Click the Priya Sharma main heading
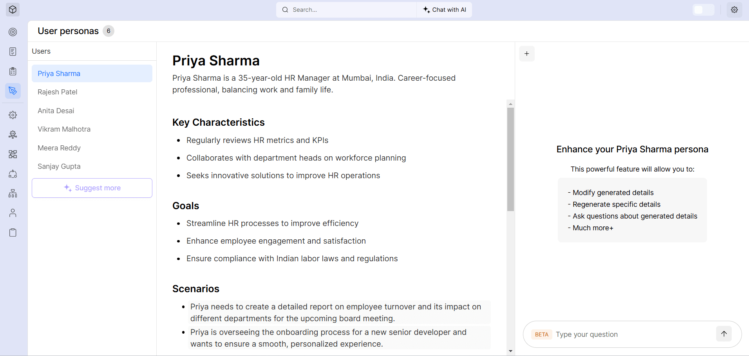This screenshot has height=356, width=749. [x=216, y=61]
